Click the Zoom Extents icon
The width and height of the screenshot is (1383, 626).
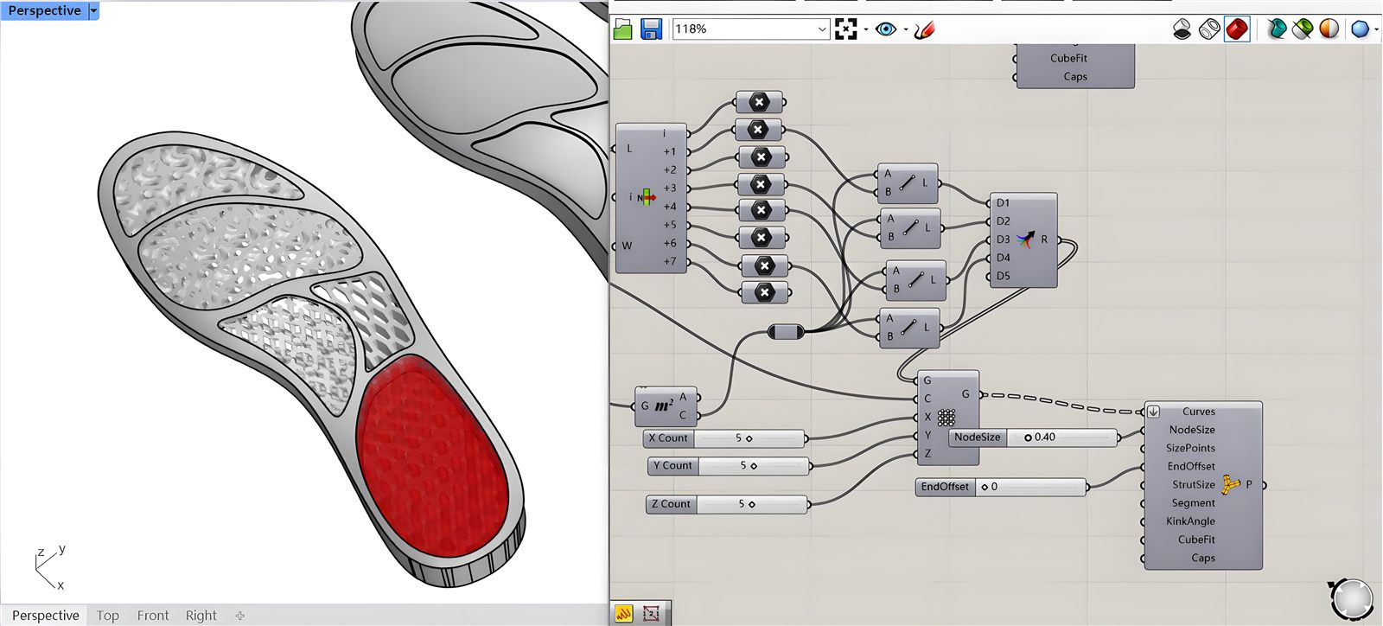point(845,29)
